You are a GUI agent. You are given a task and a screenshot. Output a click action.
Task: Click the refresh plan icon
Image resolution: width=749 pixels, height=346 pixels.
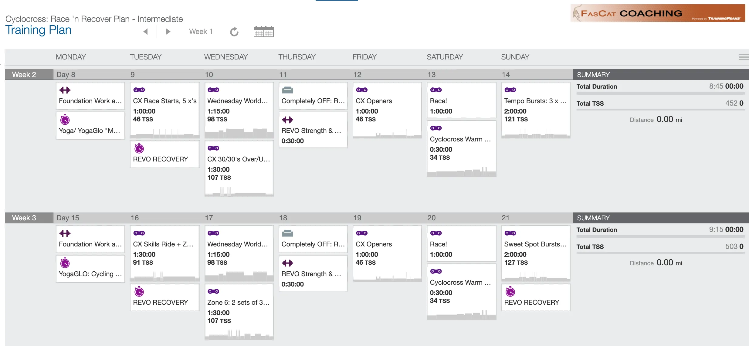tap(234, 32)
